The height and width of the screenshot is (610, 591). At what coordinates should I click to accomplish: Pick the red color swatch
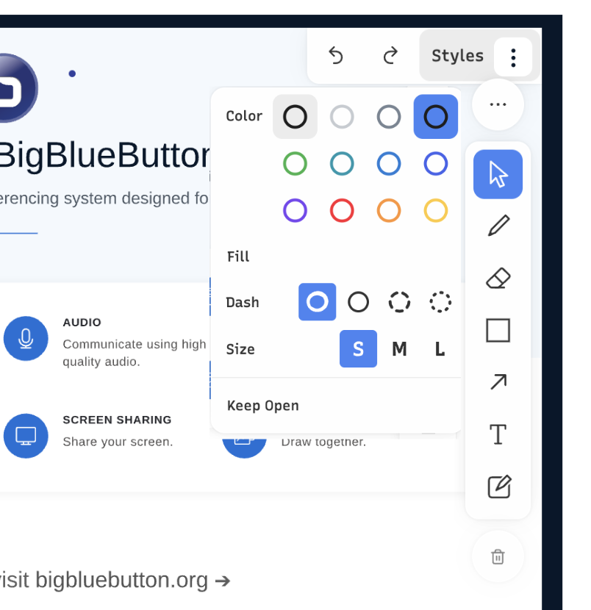pyautogui.click(x=342, y=210)
